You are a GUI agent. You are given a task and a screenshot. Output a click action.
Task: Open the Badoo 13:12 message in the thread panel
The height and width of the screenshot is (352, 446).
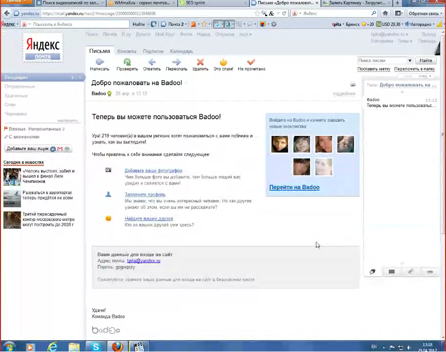401,103
